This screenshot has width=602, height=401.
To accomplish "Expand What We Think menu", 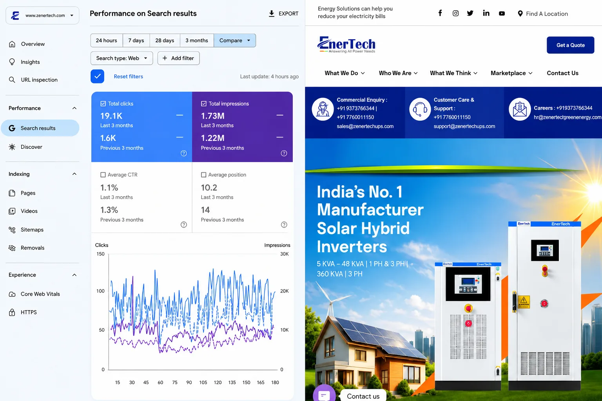I will coord(454,73).
